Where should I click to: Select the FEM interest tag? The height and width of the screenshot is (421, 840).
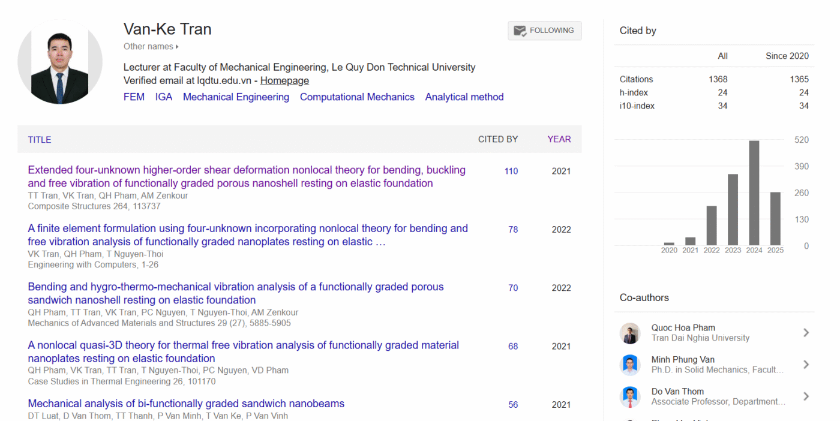pos(134,97)
